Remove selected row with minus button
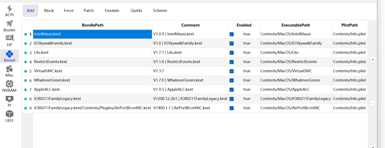The image size is (385, 148). click(373, 104)
